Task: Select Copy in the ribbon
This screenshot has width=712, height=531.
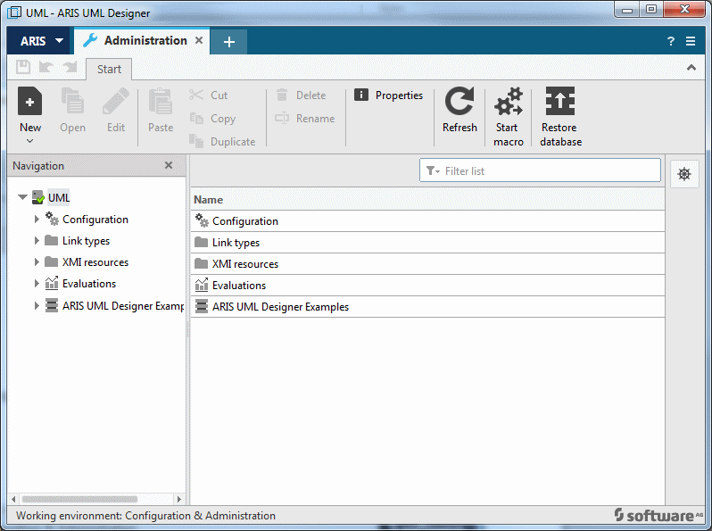Action: 212,118
